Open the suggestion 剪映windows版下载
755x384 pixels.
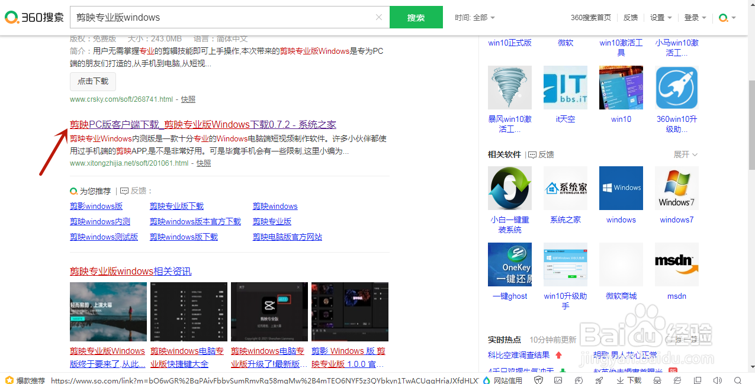point(184,237)
